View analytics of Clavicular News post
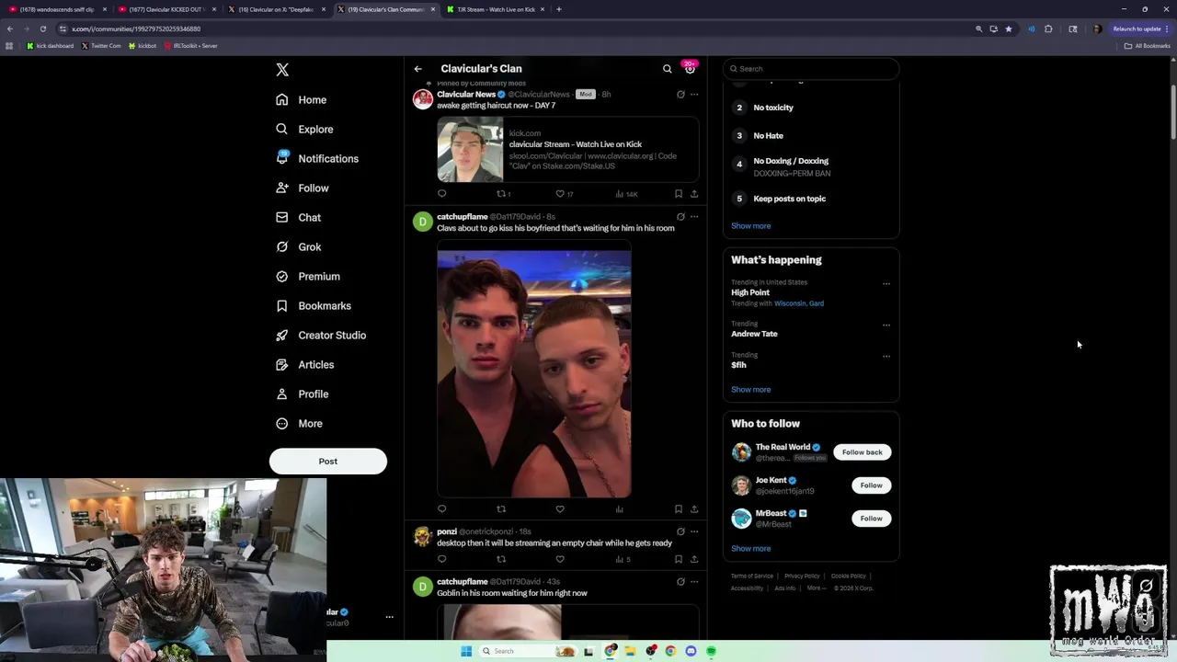This screenshot has height=662, width=1177. tap(626, 194)
